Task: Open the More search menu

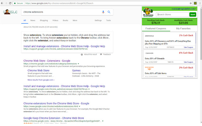Action: pos(75,20)
